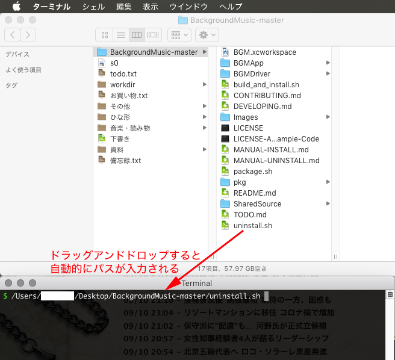Click the README.md file name
The image size is (395, 360).
tap(255, 193)
